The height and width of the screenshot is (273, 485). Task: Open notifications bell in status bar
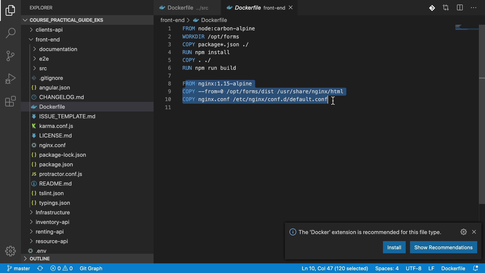tap(475, 268)
